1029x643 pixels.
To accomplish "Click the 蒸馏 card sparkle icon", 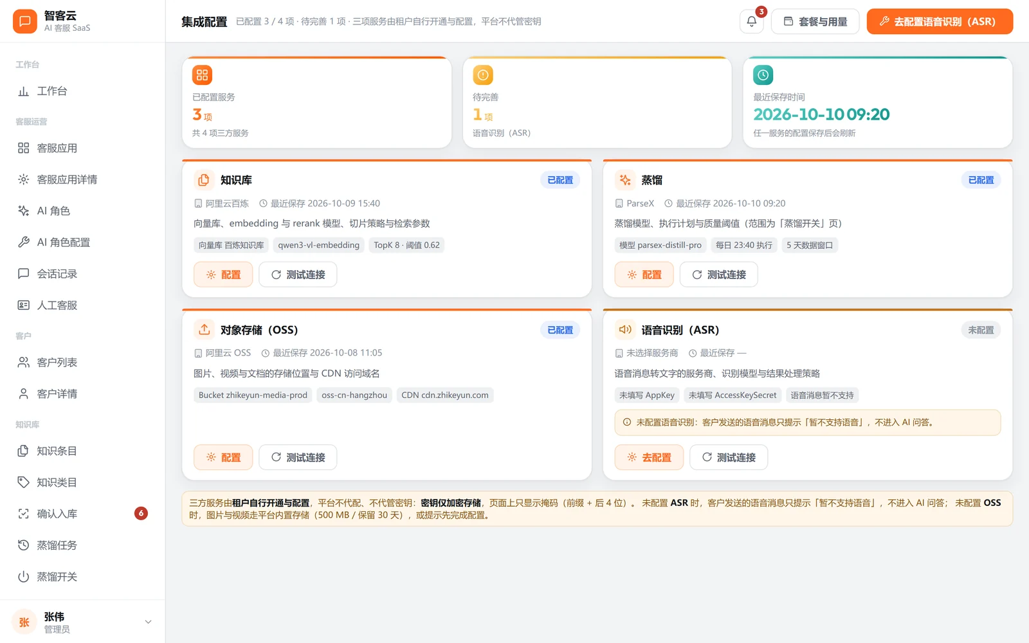I will click(624, 180).
